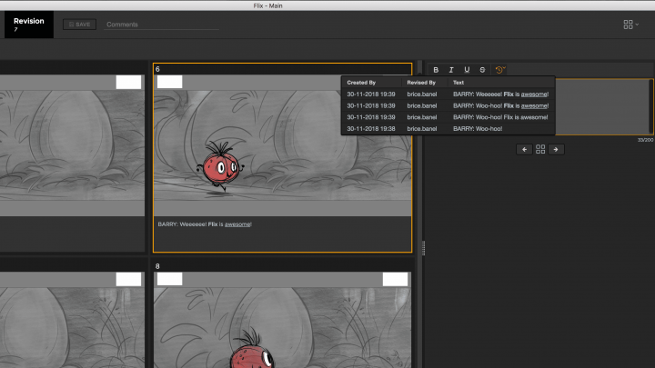Image resolution: width=655 pixels, height=368 pixels.
Task: Open the dialogue history dropdown
Action: [x=500, y=70]
